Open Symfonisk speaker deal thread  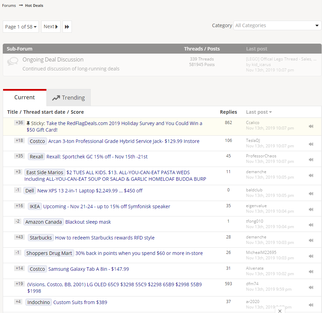[107, 206]
